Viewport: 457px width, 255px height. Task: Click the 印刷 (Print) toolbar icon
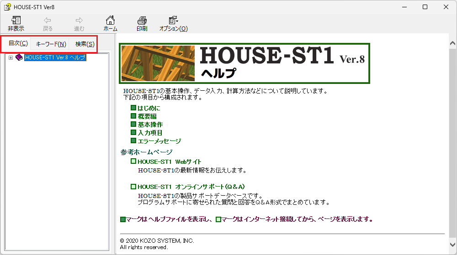click(142, 23)
